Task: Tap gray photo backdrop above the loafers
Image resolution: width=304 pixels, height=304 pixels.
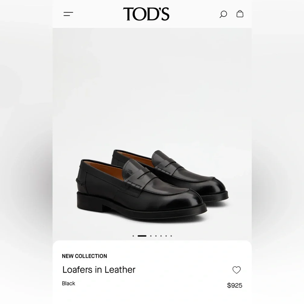Action: coord(152,87)
